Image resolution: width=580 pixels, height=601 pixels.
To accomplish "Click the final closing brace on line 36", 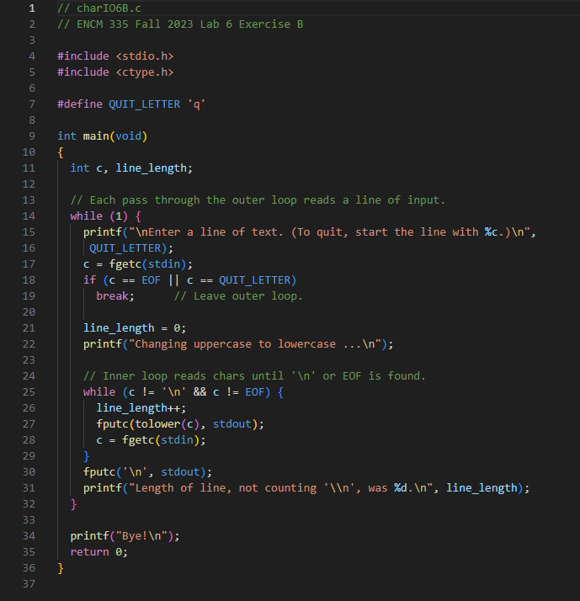I will (x=61, y=568).
